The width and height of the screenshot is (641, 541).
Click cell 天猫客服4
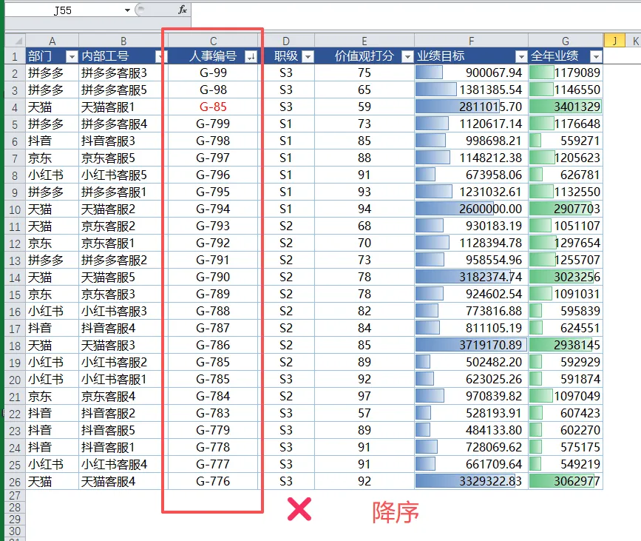point(123,482)
